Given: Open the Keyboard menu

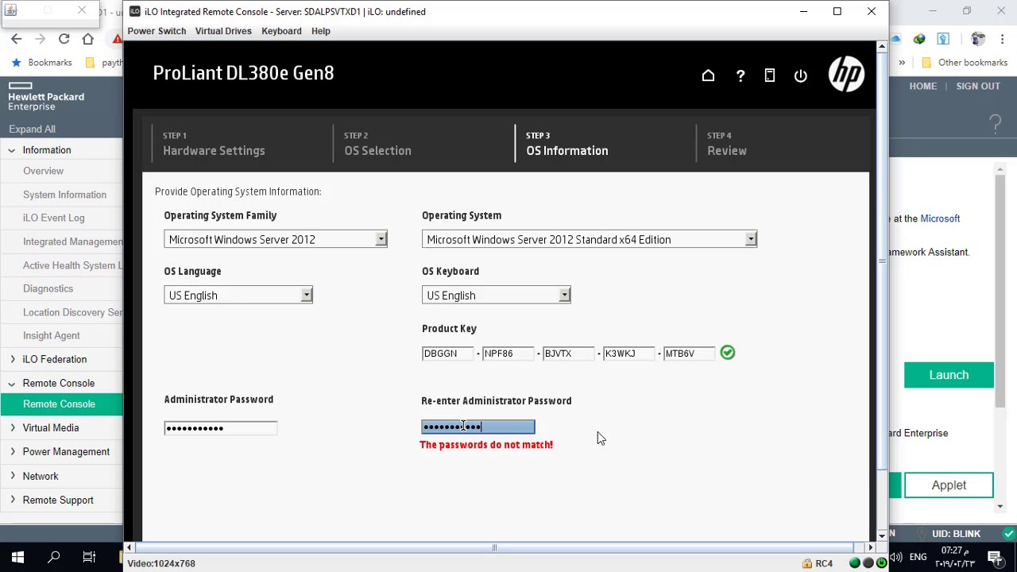Looking at the screenshot, I should coord(281,31).
